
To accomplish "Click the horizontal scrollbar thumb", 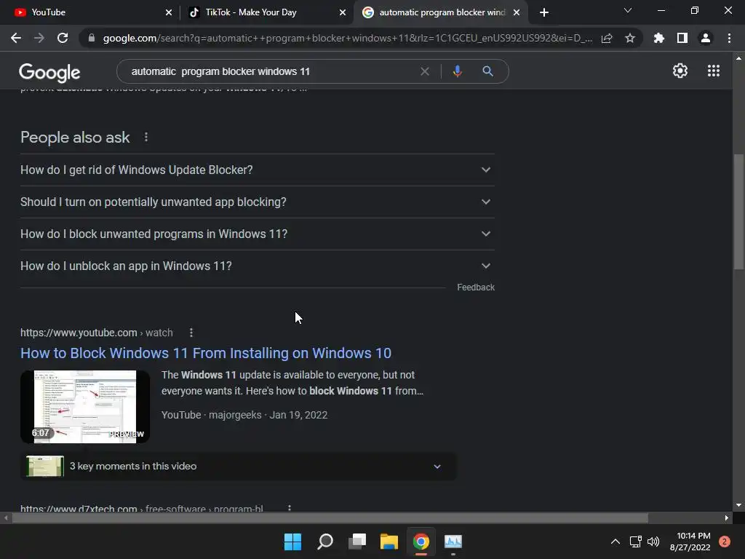I will click(330, 518).
